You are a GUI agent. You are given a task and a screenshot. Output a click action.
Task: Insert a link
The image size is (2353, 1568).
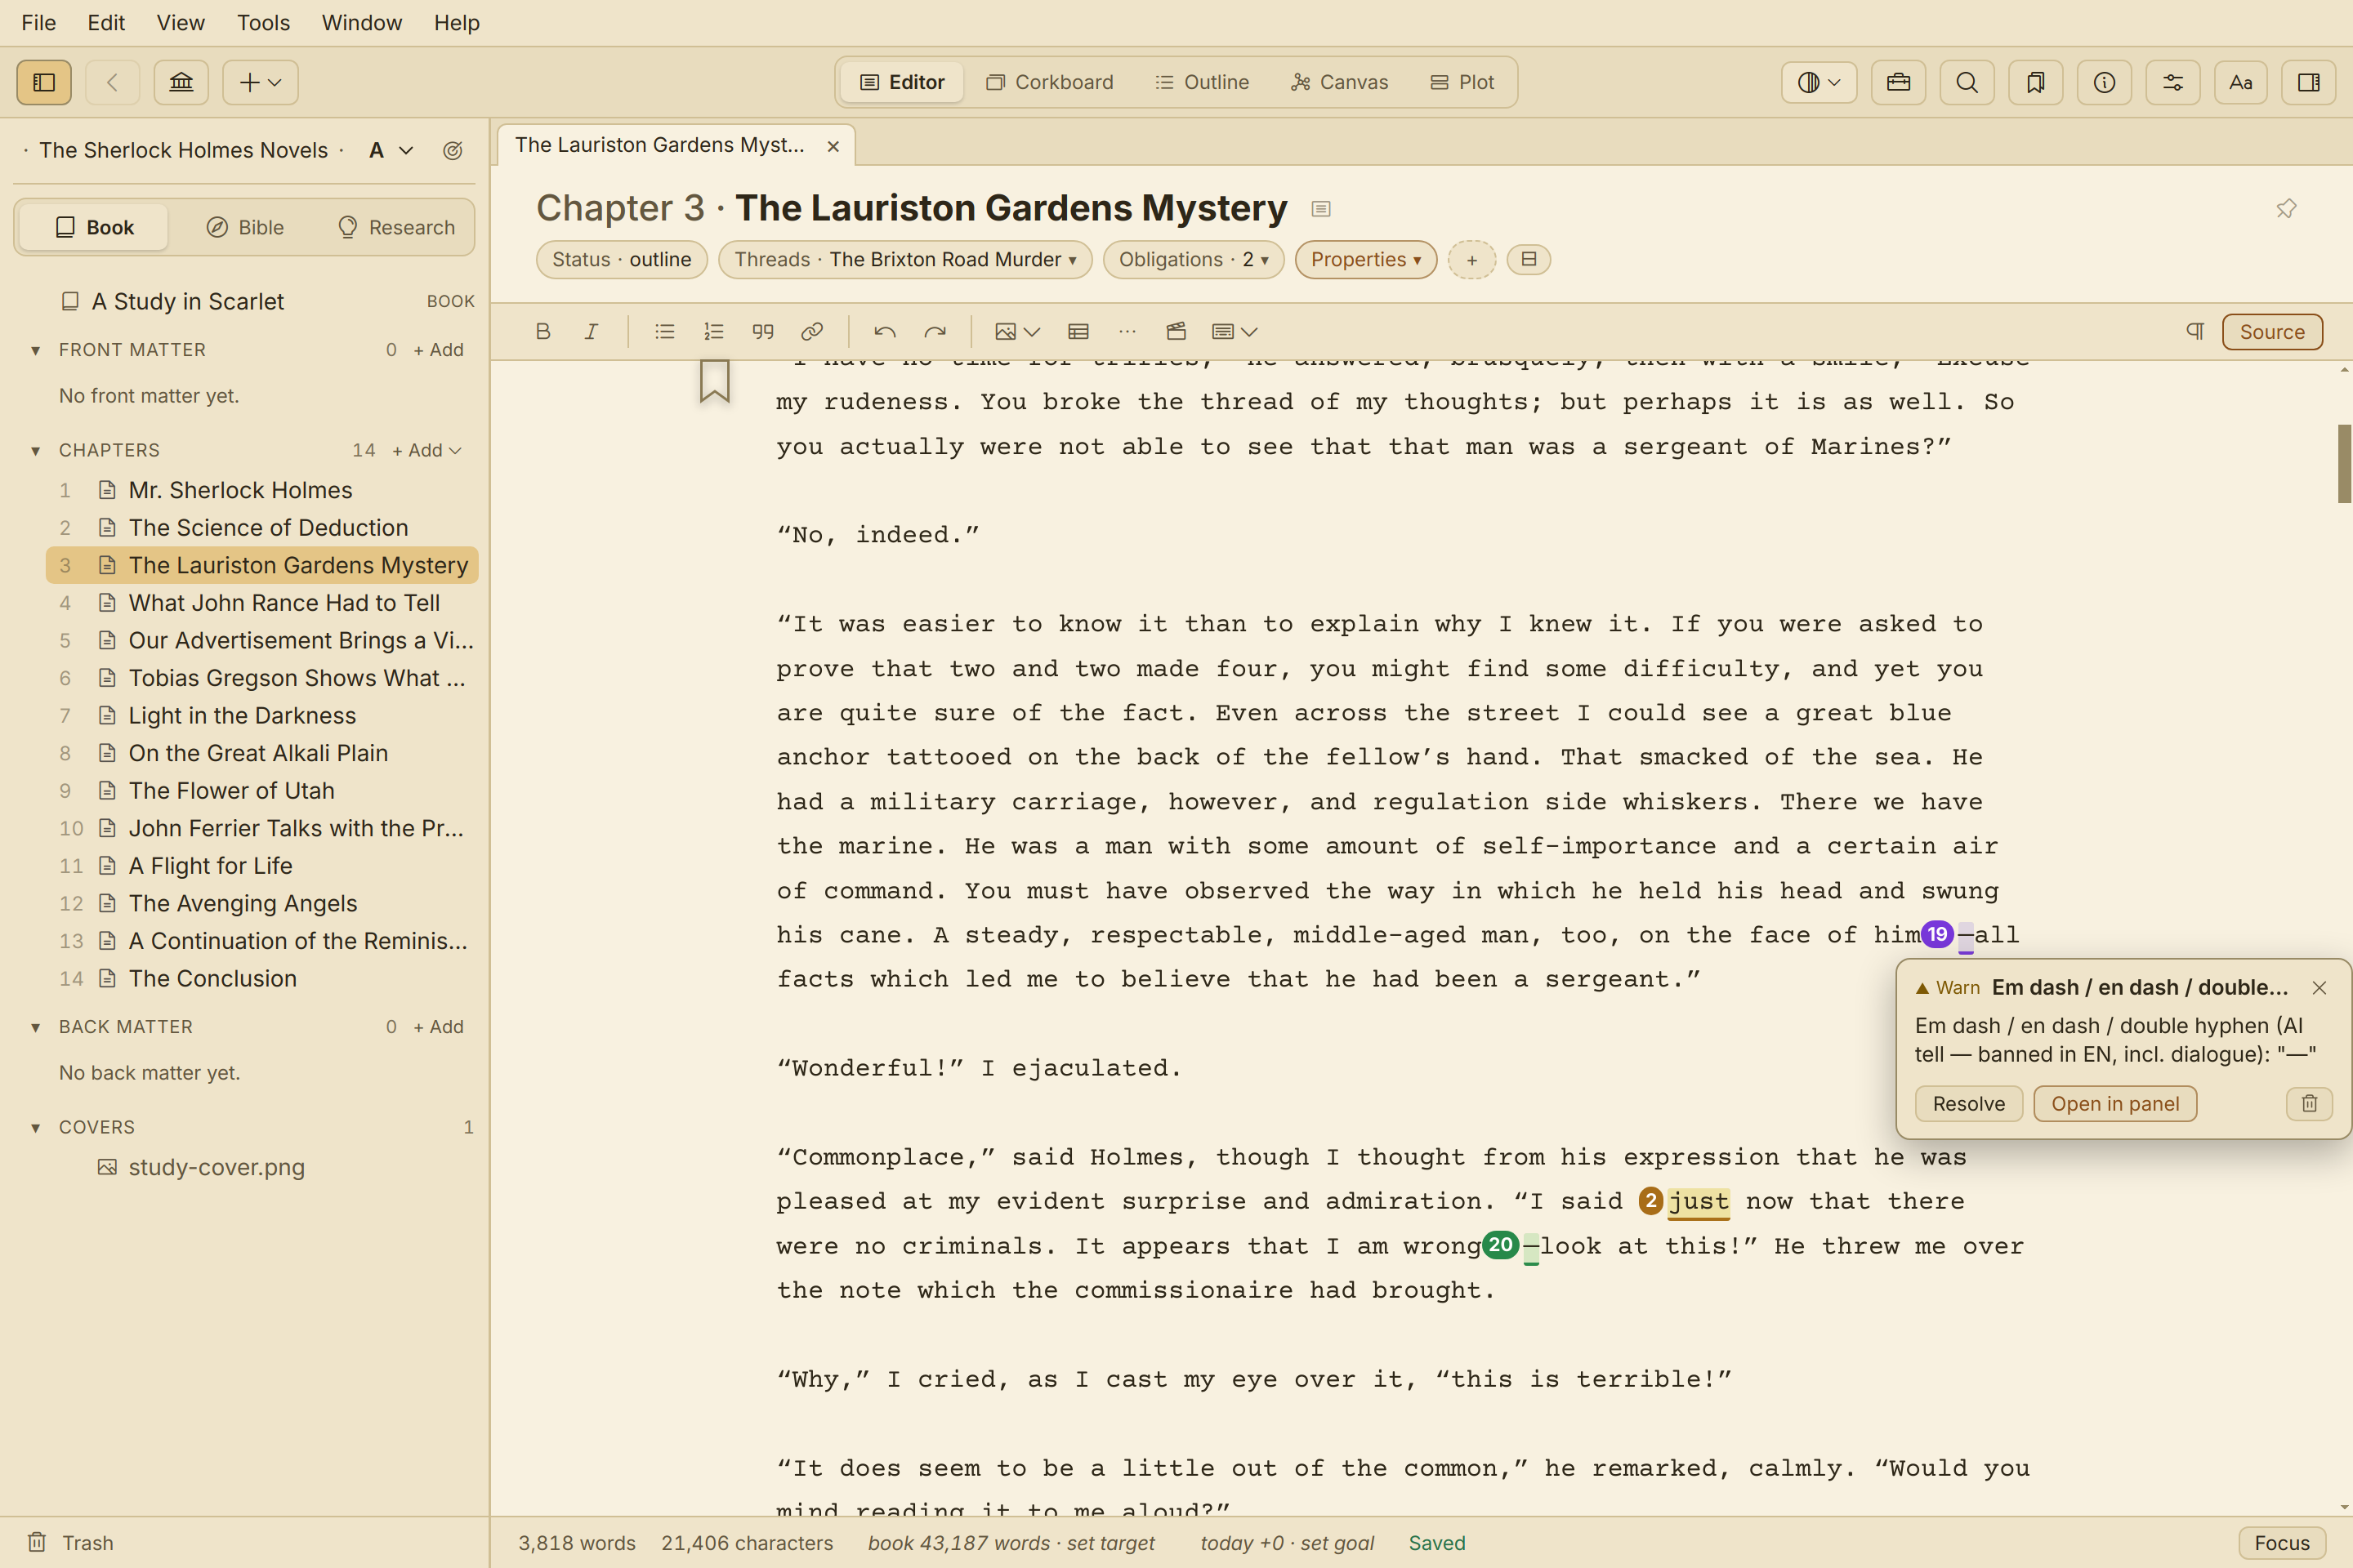812,331
